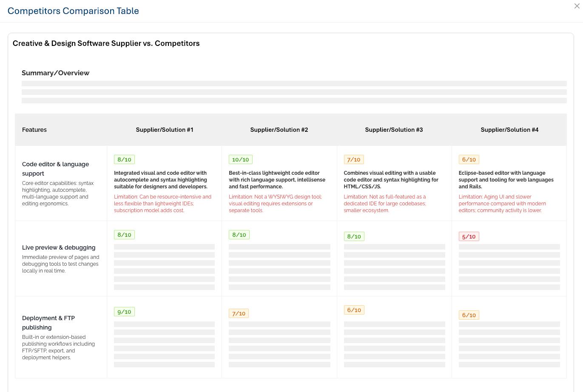Click the Eclipse-based editor description text

506,180
